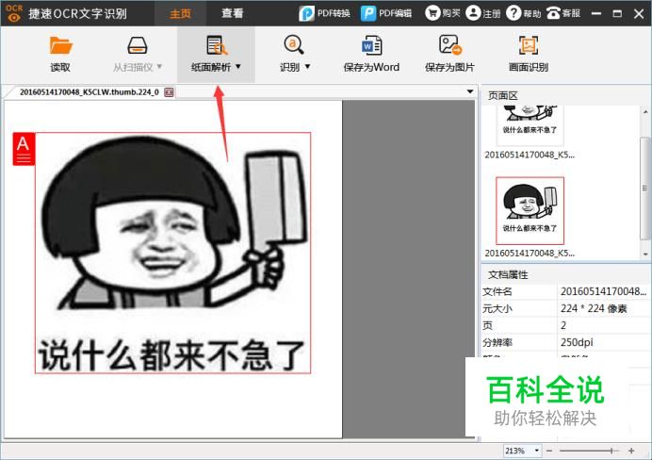Open 帮助 question mark icon
The image size is (652, 460).
click(513, 13)
